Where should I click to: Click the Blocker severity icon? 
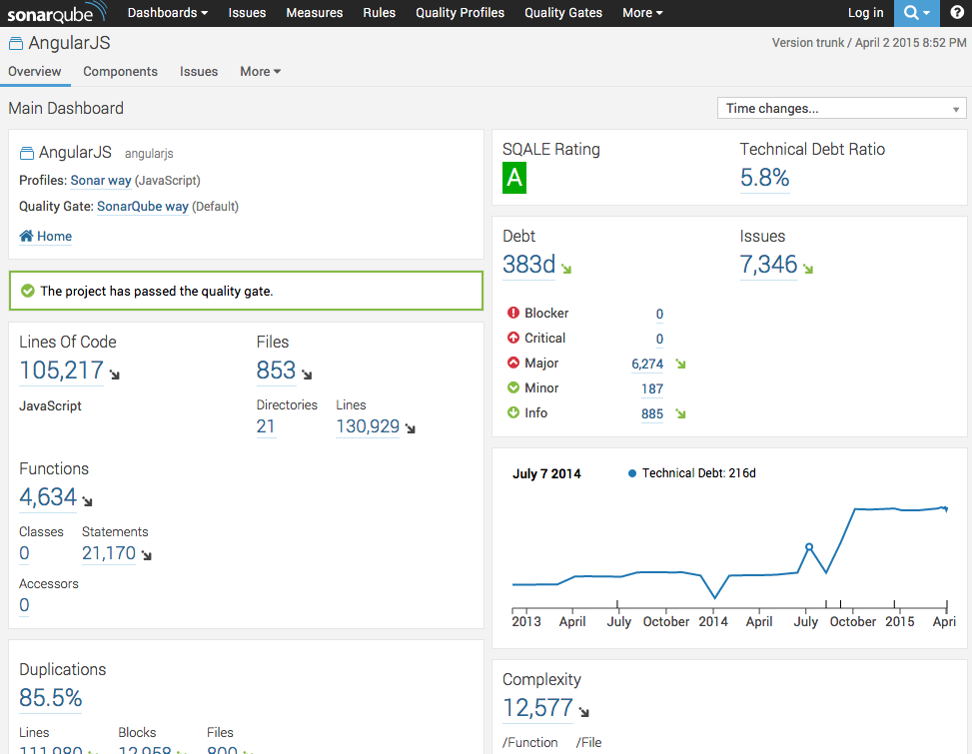click(x=513, y=313)
